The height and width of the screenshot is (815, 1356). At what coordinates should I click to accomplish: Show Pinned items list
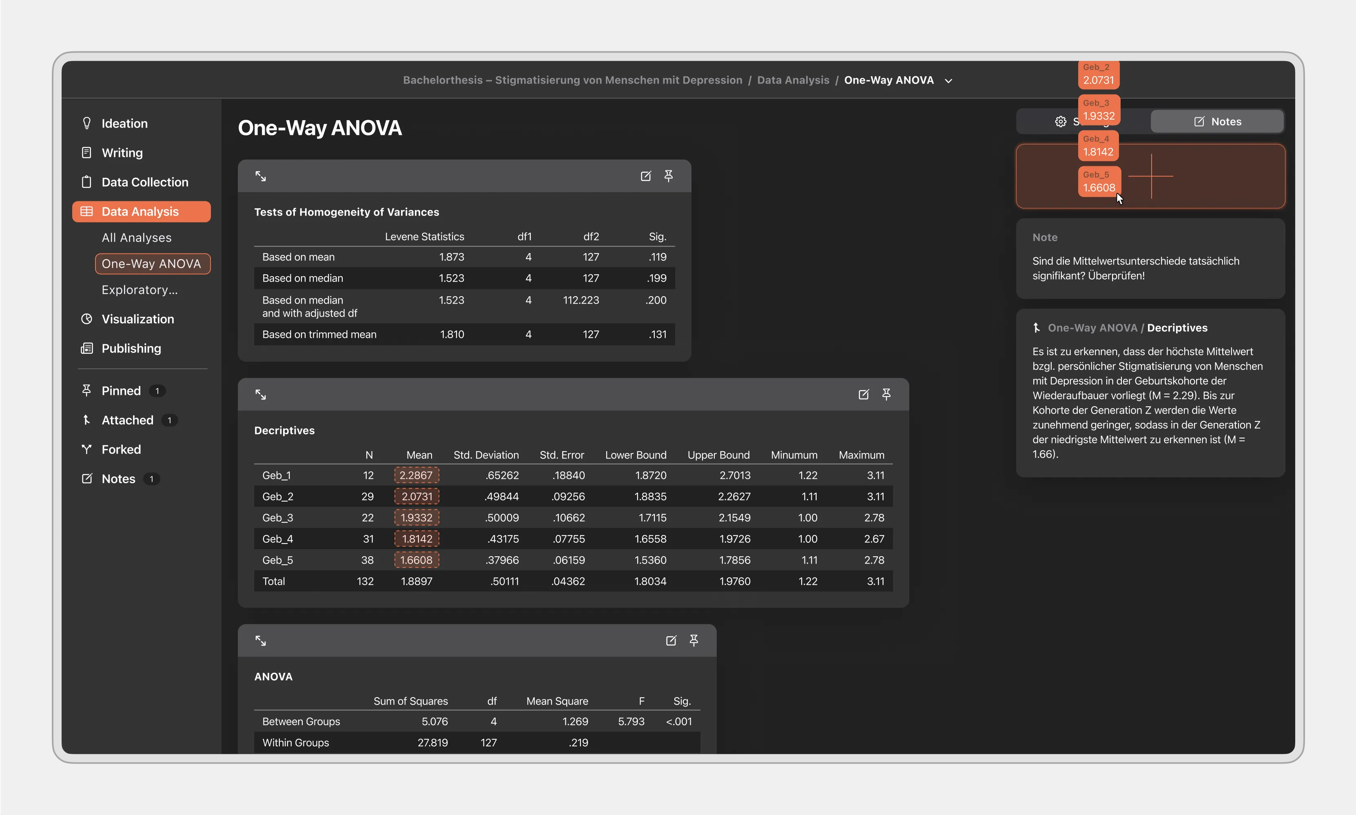(x=121, y=391)
